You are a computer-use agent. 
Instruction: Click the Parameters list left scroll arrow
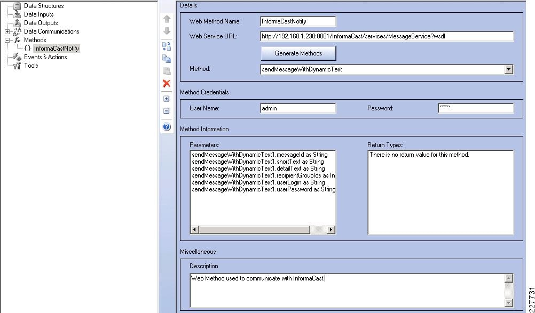[x=194, y=230]
